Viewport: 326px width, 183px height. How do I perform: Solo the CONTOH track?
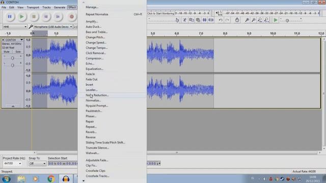pyautogui.click(x=18, y=52)
